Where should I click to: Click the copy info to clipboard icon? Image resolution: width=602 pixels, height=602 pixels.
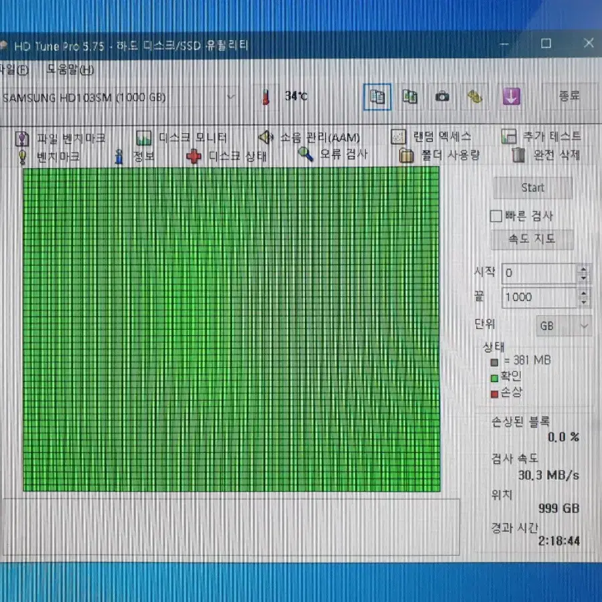(x=377, y=97)
